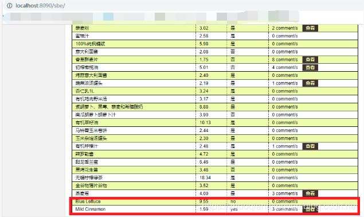
Task: Click the 是 value in the 10.13 row
Action: click(x=233, y=123)
